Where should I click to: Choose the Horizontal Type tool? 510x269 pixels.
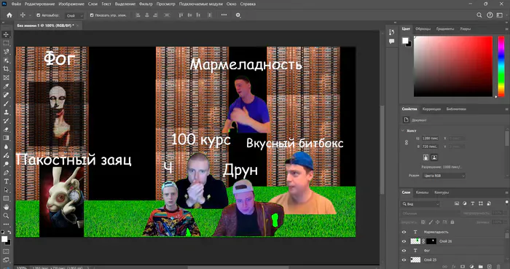pos(6,182)
